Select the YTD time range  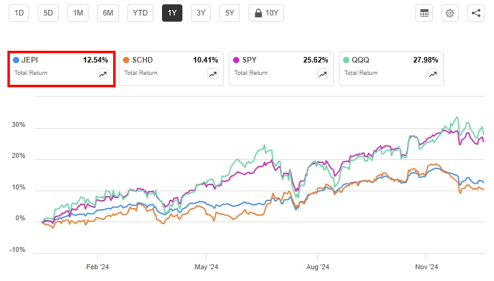[140, 13]
